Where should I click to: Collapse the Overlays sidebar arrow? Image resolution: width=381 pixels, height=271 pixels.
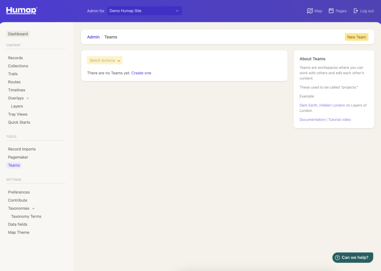tap(28, 99)
